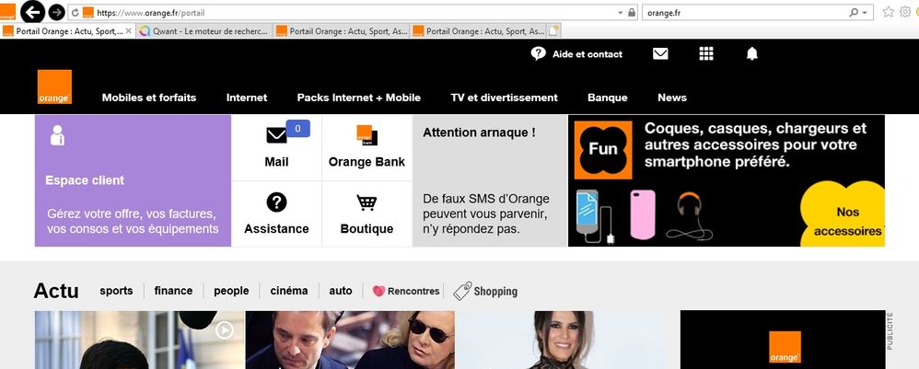919x369 pixels.
Task: Open Rencontres heart link
Action: tap(406, 291)
